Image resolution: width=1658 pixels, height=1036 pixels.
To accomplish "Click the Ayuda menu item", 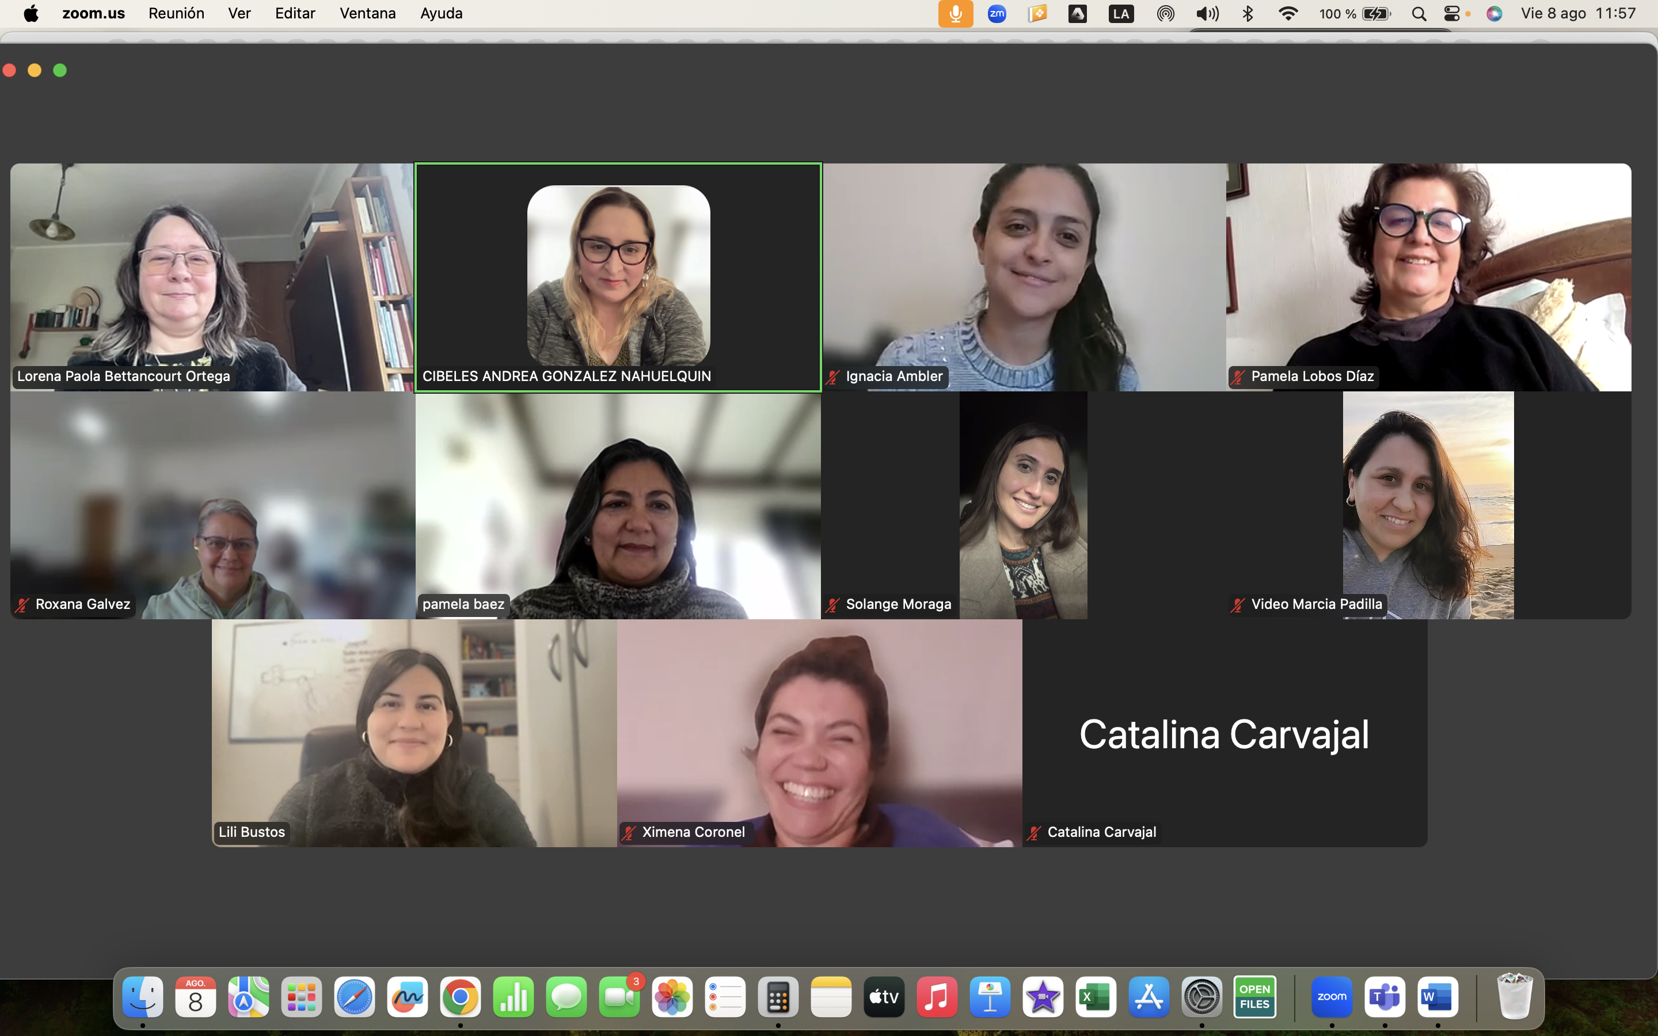I will pos(441,14).
